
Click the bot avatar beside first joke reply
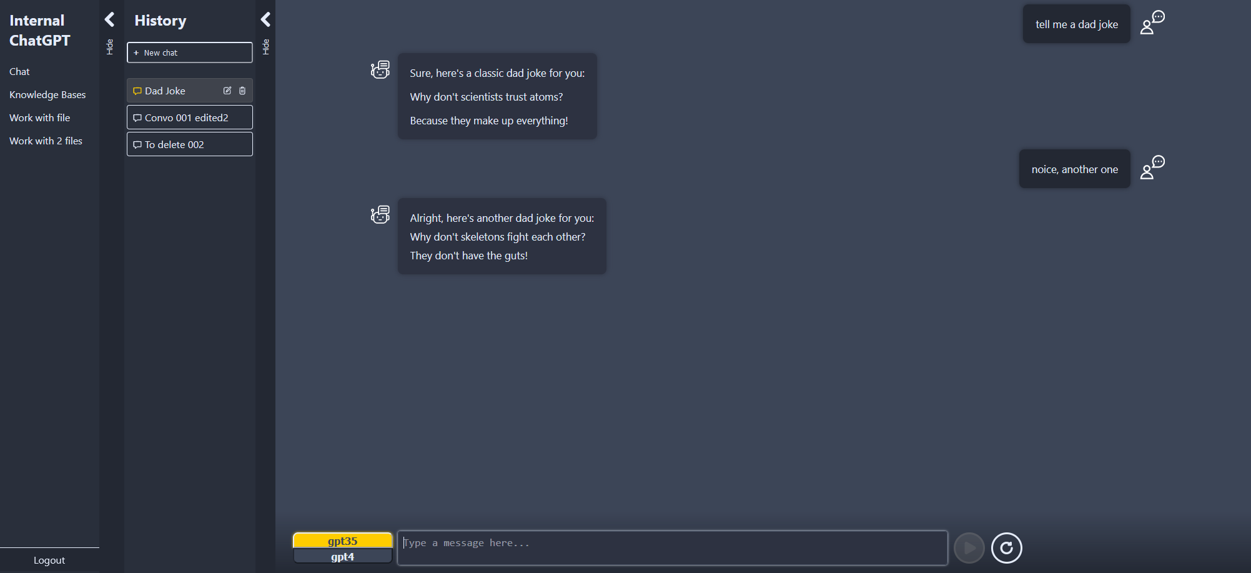(380, 69)
